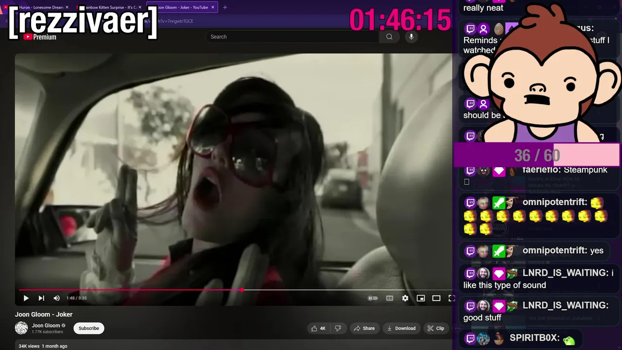622x350 pixels.
Task: Click Twitch badge beside faerieflo
Action: pos(470,171)
